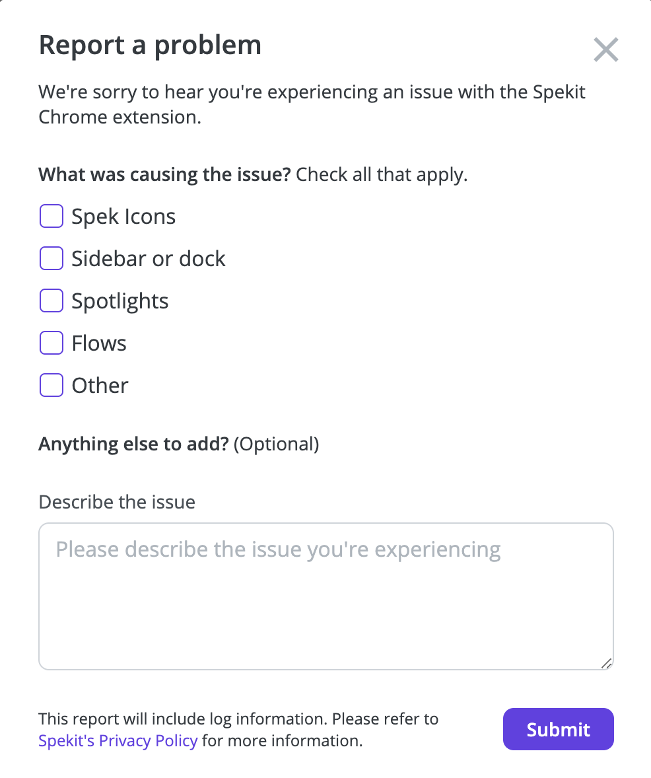Click the Flows label text
The height and width of the screenshot is (778, 651).
(98, 343)
